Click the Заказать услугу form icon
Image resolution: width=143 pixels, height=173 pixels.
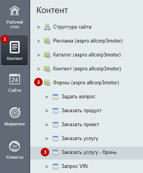pyautogui.click(x=55, y=139)
